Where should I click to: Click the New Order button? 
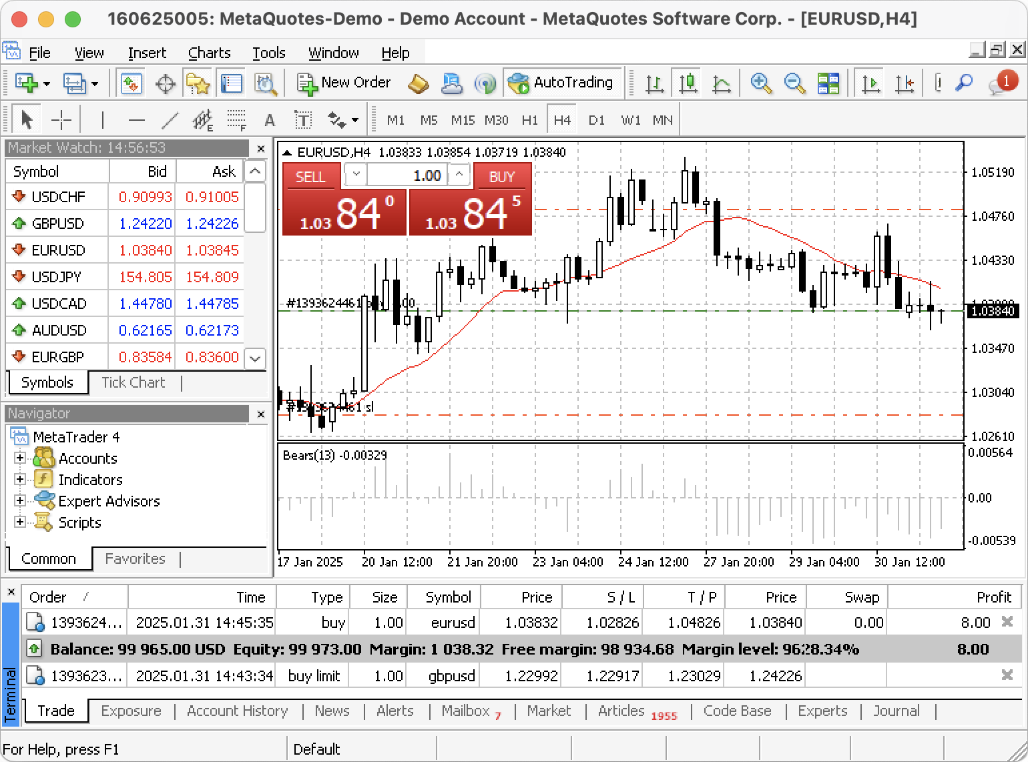pos(344,83)
